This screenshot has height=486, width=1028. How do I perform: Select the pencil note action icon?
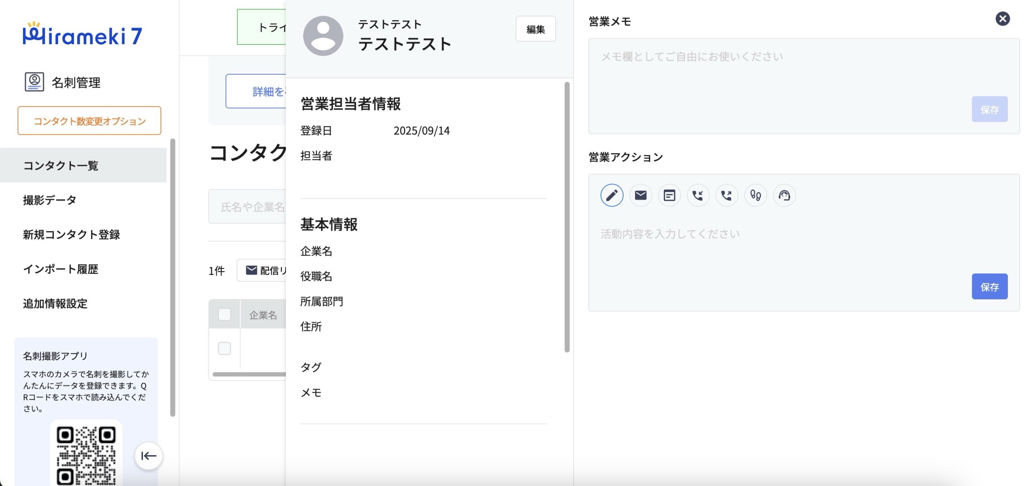[x=612, y=195]
